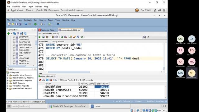Viewport: 199px width, 112px height.
Task: Expand the Data Dictionary Reports folder
Action: (x=7, y=78)
